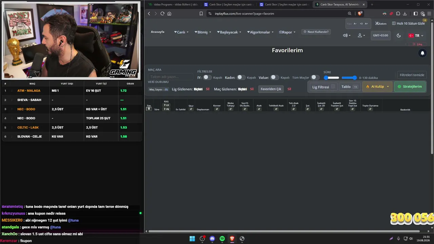Toggle the LV option under RXG
434x244 pixels.
pyautogui.click(x=166, y=105)
